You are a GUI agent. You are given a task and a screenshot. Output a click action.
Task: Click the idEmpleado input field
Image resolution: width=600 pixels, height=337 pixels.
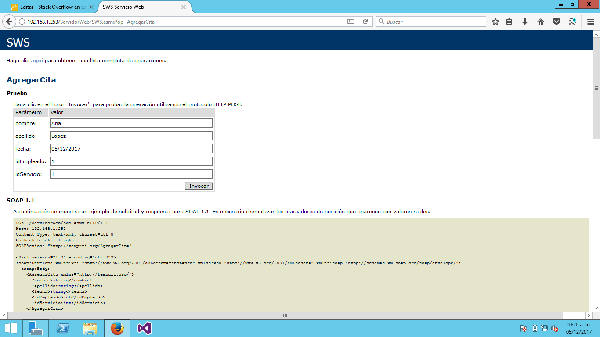tap(131, 161)
